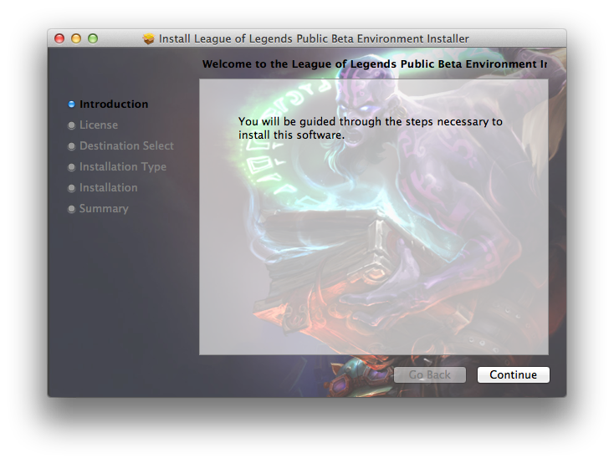Click the gray bullet beside Summary

point(71,209)
